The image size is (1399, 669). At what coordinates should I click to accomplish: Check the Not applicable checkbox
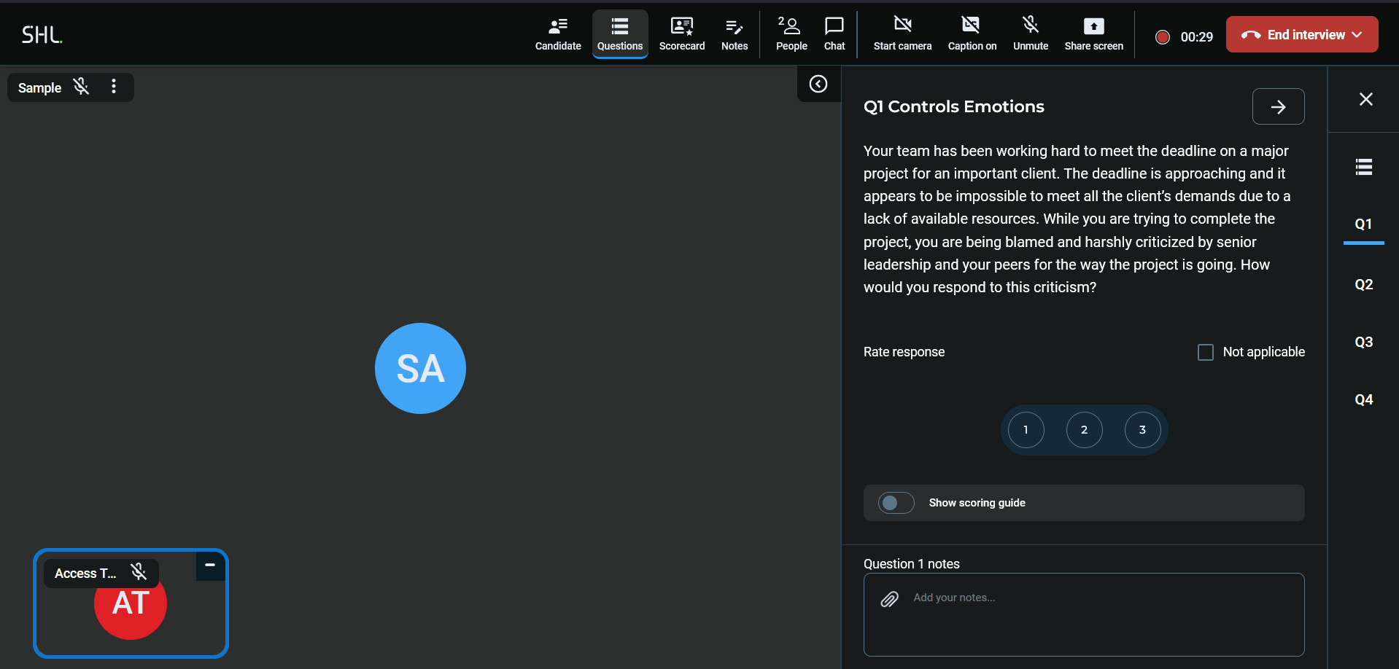(x=1206, y=352)
